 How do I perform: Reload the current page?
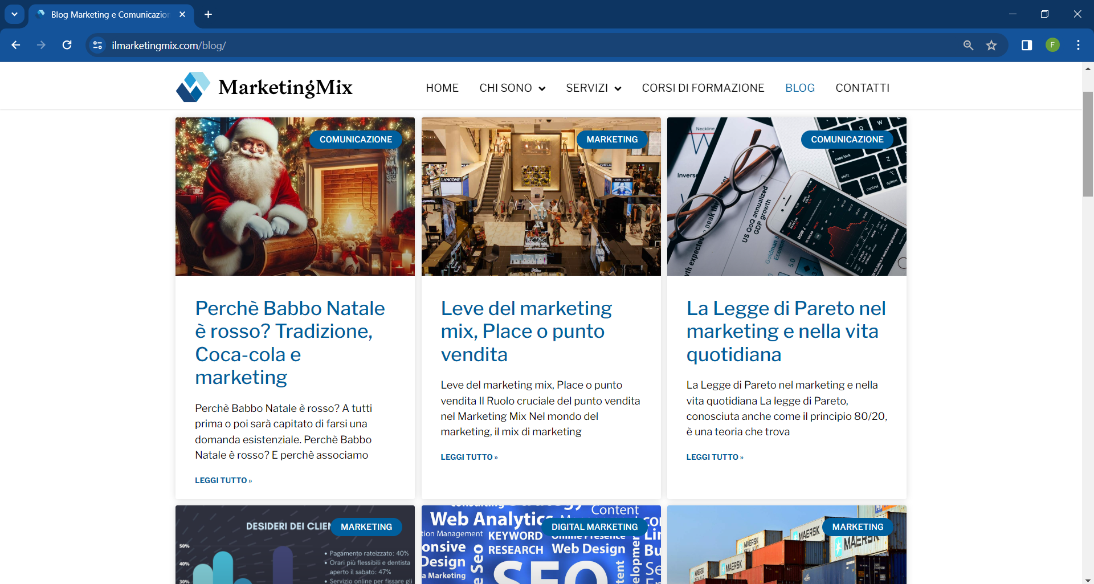coord(67,45)
